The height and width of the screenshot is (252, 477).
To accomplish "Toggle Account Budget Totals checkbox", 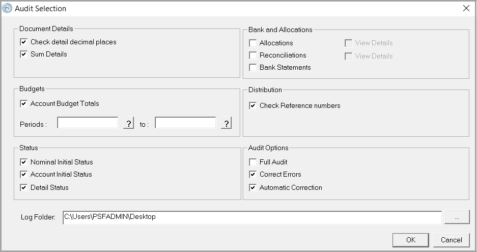I will coord(24,103).
